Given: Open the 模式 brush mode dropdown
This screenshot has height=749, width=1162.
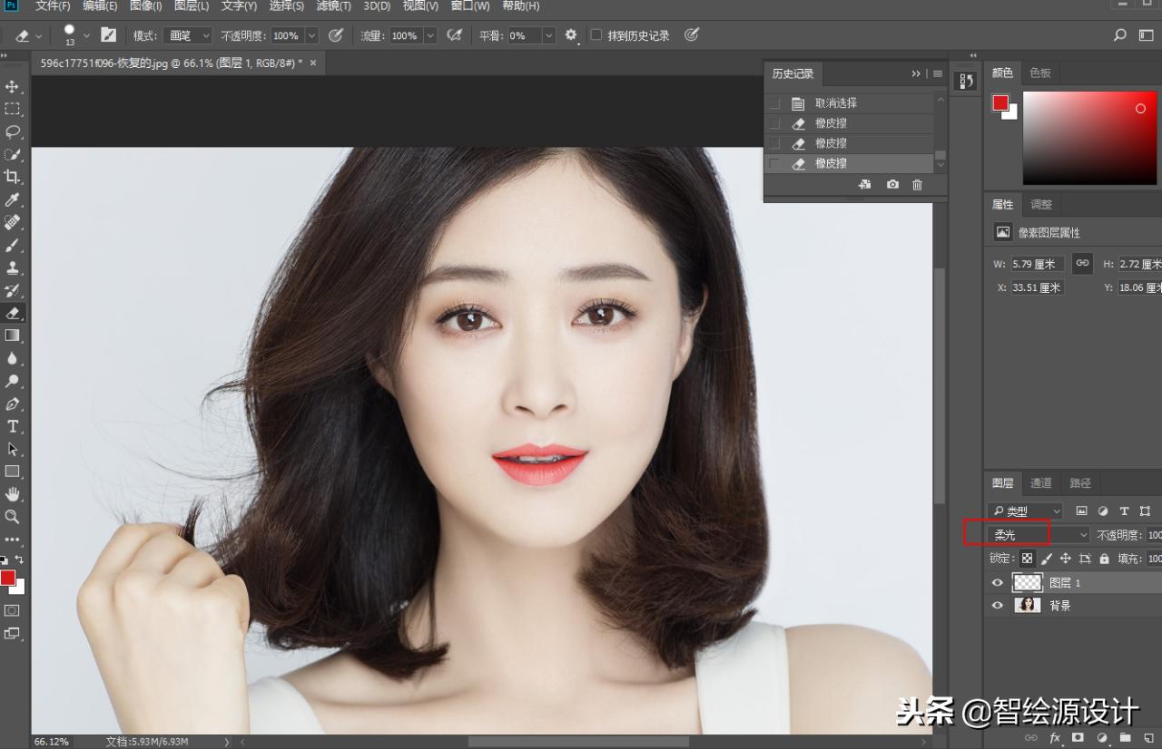Looking at the screenshot, I should click(x=188, y=34).
